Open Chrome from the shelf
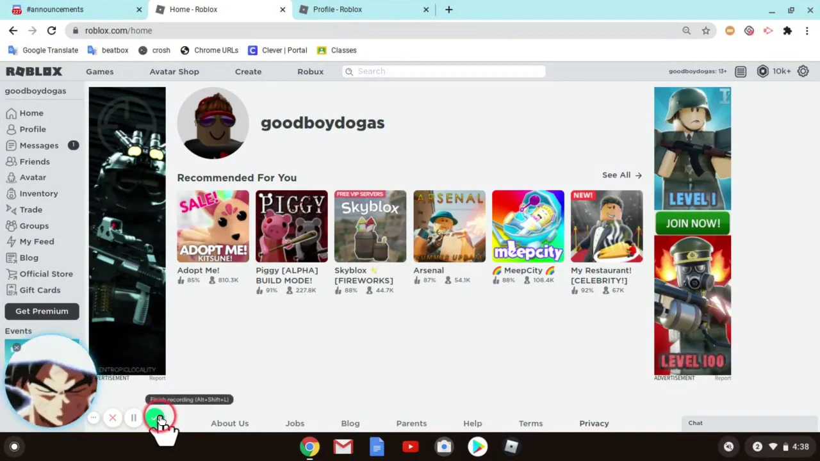 click(309, 446)
